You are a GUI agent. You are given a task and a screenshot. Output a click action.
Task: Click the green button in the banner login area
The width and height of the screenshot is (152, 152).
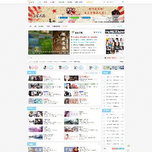click(75, 18)
